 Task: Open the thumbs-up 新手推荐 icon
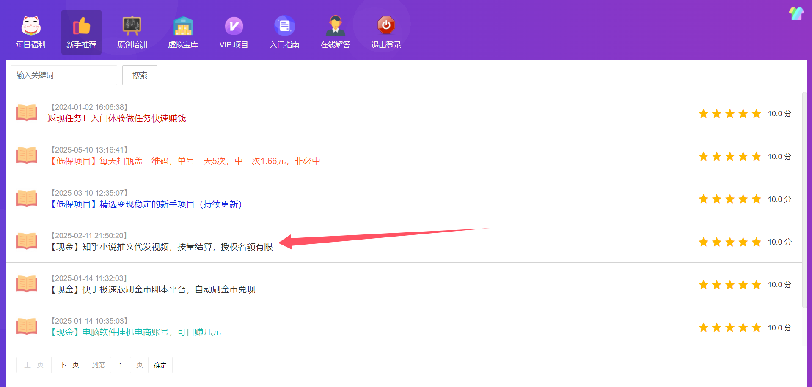pyautogui.click(x=81, y=26)
